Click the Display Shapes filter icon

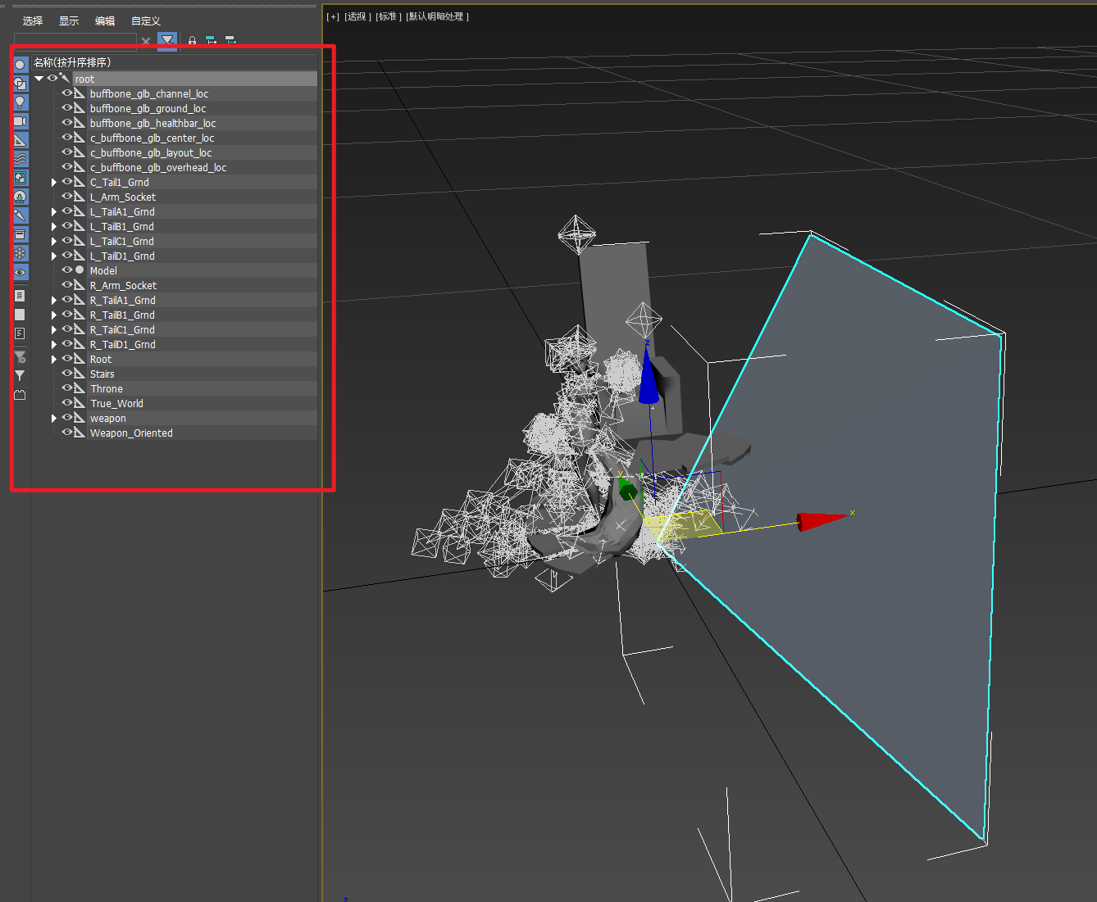pyautogui.click(x=20, y=83)
